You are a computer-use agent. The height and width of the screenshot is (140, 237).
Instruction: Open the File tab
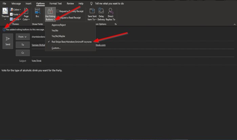pos(4,3)
